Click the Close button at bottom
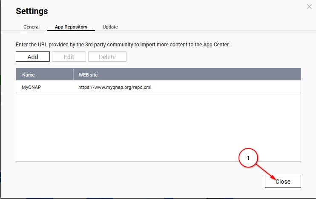316x199 pixels. (x=283, y=181)
